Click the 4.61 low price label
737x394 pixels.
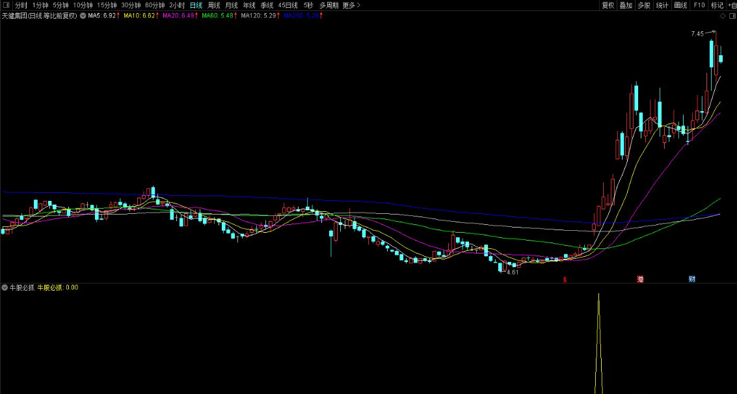(x=513, y=272)
